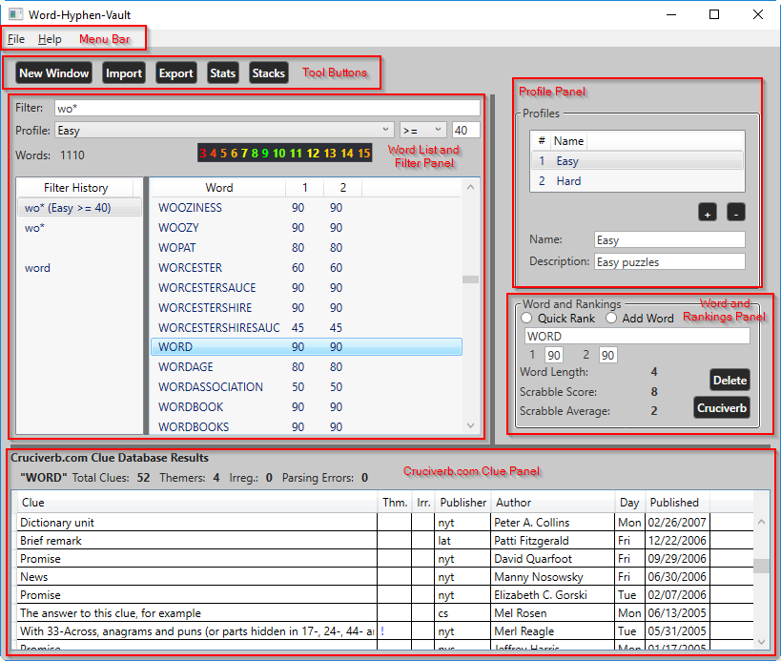The width and height of the screenshot is (781, 661).
Task: Open the File menu
Action: click(x=16, y=39)
